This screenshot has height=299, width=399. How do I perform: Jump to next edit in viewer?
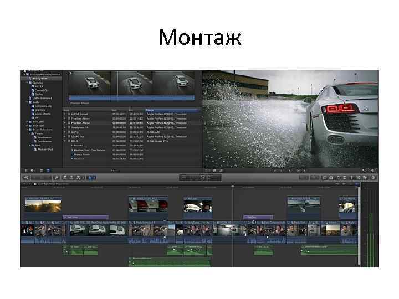[305, 171]
